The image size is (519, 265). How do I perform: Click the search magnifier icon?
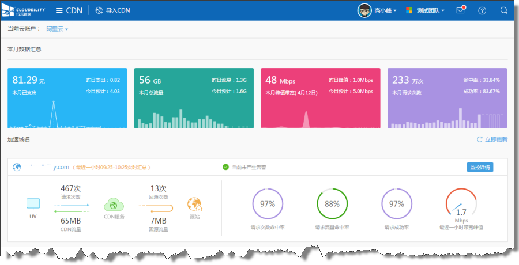click(503, 10)
